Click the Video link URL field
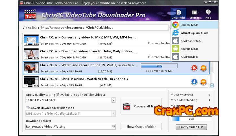 pos(104,28)
